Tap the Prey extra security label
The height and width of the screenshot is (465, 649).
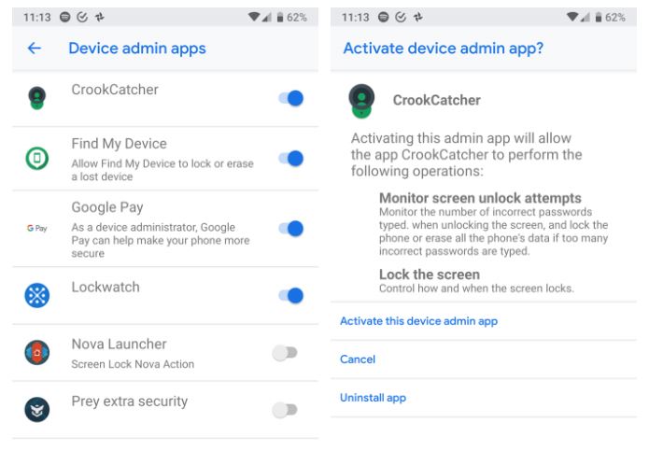point(130,402)
